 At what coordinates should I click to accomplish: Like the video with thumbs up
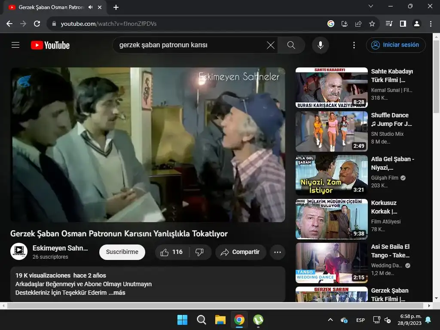pos(172,252)
